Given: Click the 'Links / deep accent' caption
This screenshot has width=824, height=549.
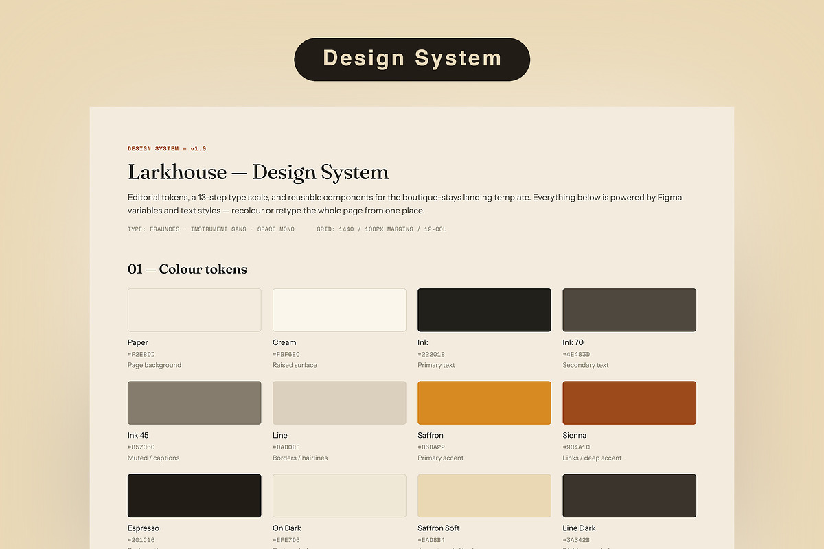Looking at the screenshot, I should tap(592, 458).
